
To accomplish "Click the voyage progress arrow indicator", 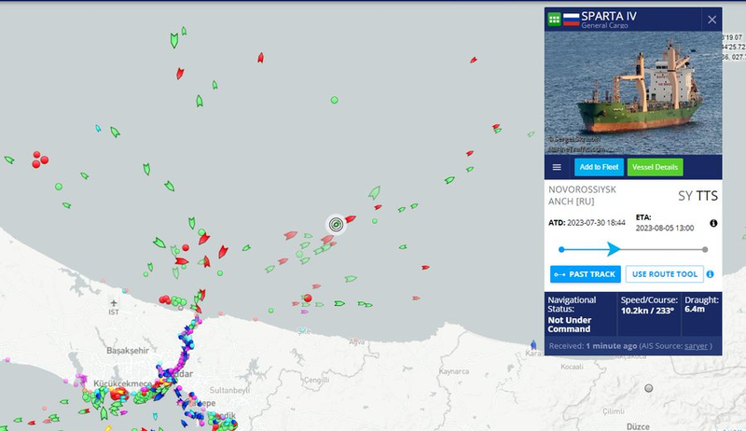I will click(614, 249).
